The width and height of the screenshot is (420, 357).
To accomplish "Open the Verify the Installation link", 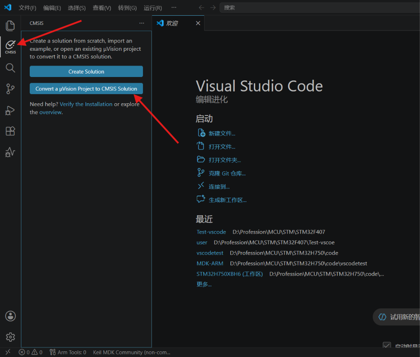I will tap(86, 104).
